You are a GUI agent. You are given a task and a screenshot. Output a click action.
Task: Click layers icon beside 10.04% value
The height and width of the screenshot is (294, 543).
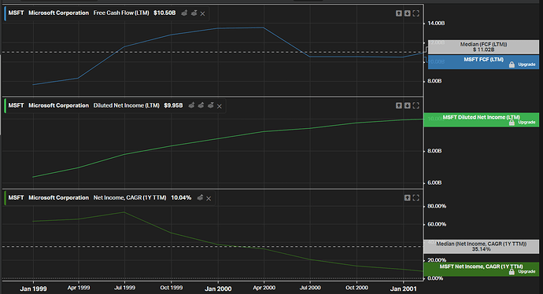[200, 198]
